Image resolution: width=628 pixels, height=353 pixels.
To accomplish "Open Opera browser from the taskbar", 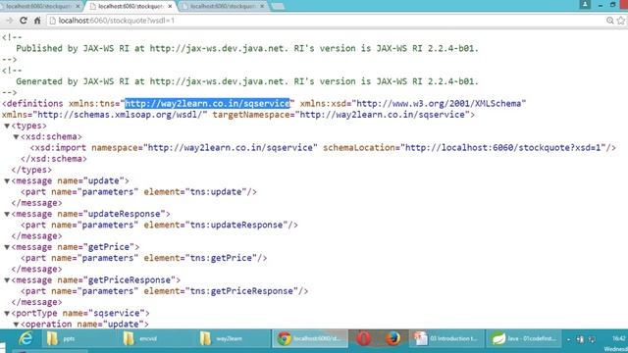I will 364,338.
